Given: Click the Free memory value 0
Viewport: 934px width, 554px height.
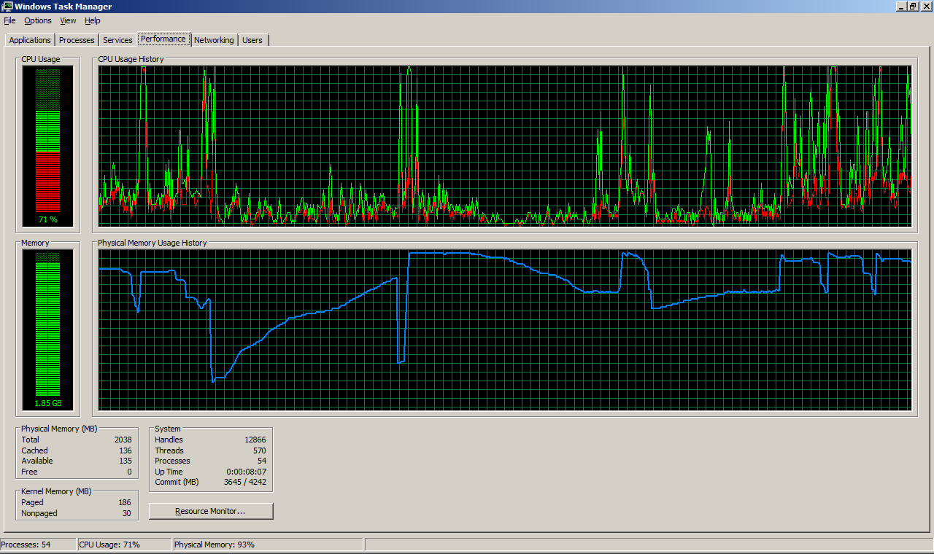Looking at the screenshot, I should (130, 472).
